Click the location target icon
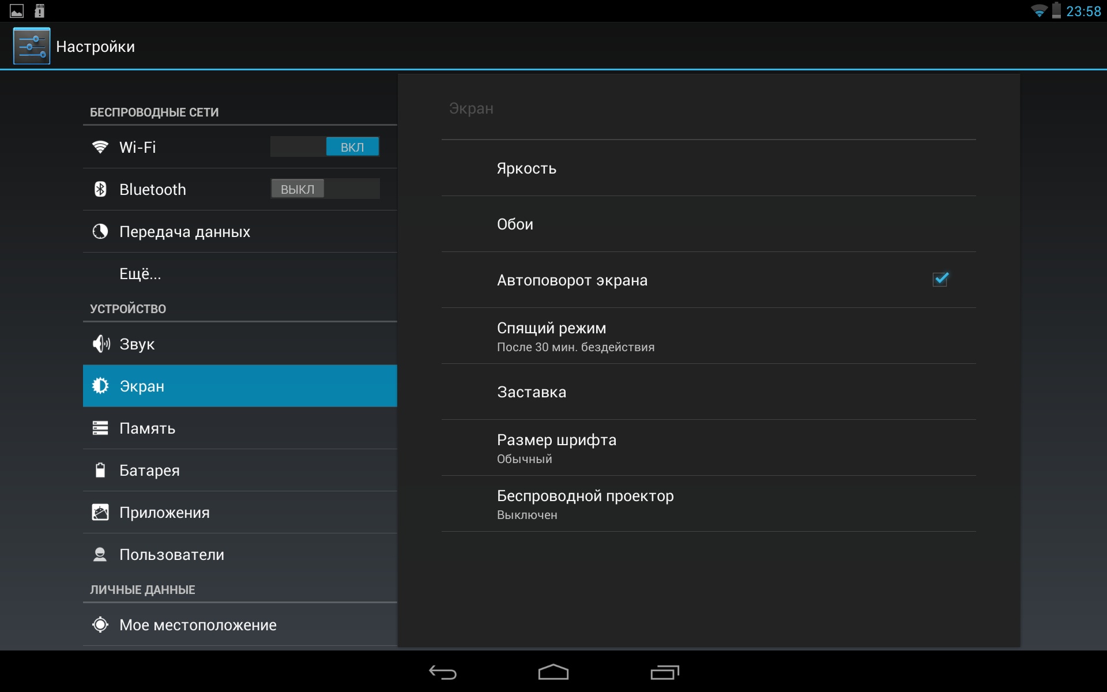The image size is (1107, 692). tap(100, 625)
